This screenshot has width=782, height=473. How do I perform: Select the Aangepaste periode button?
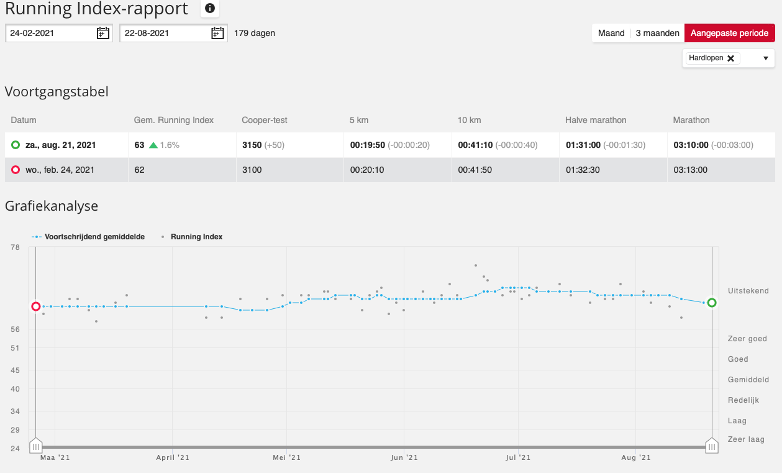click(730, 33)
